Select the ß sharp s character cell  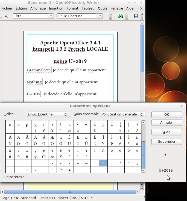120,144
